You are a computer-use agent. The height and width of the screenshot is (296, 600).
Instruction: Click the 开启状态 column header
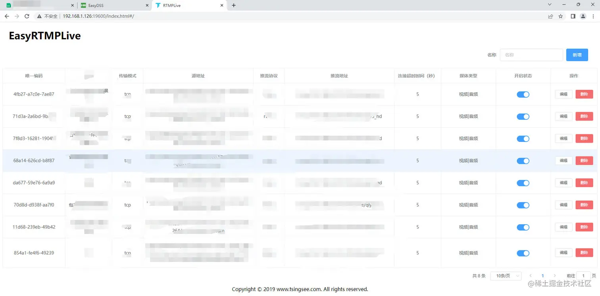point(523,76)
